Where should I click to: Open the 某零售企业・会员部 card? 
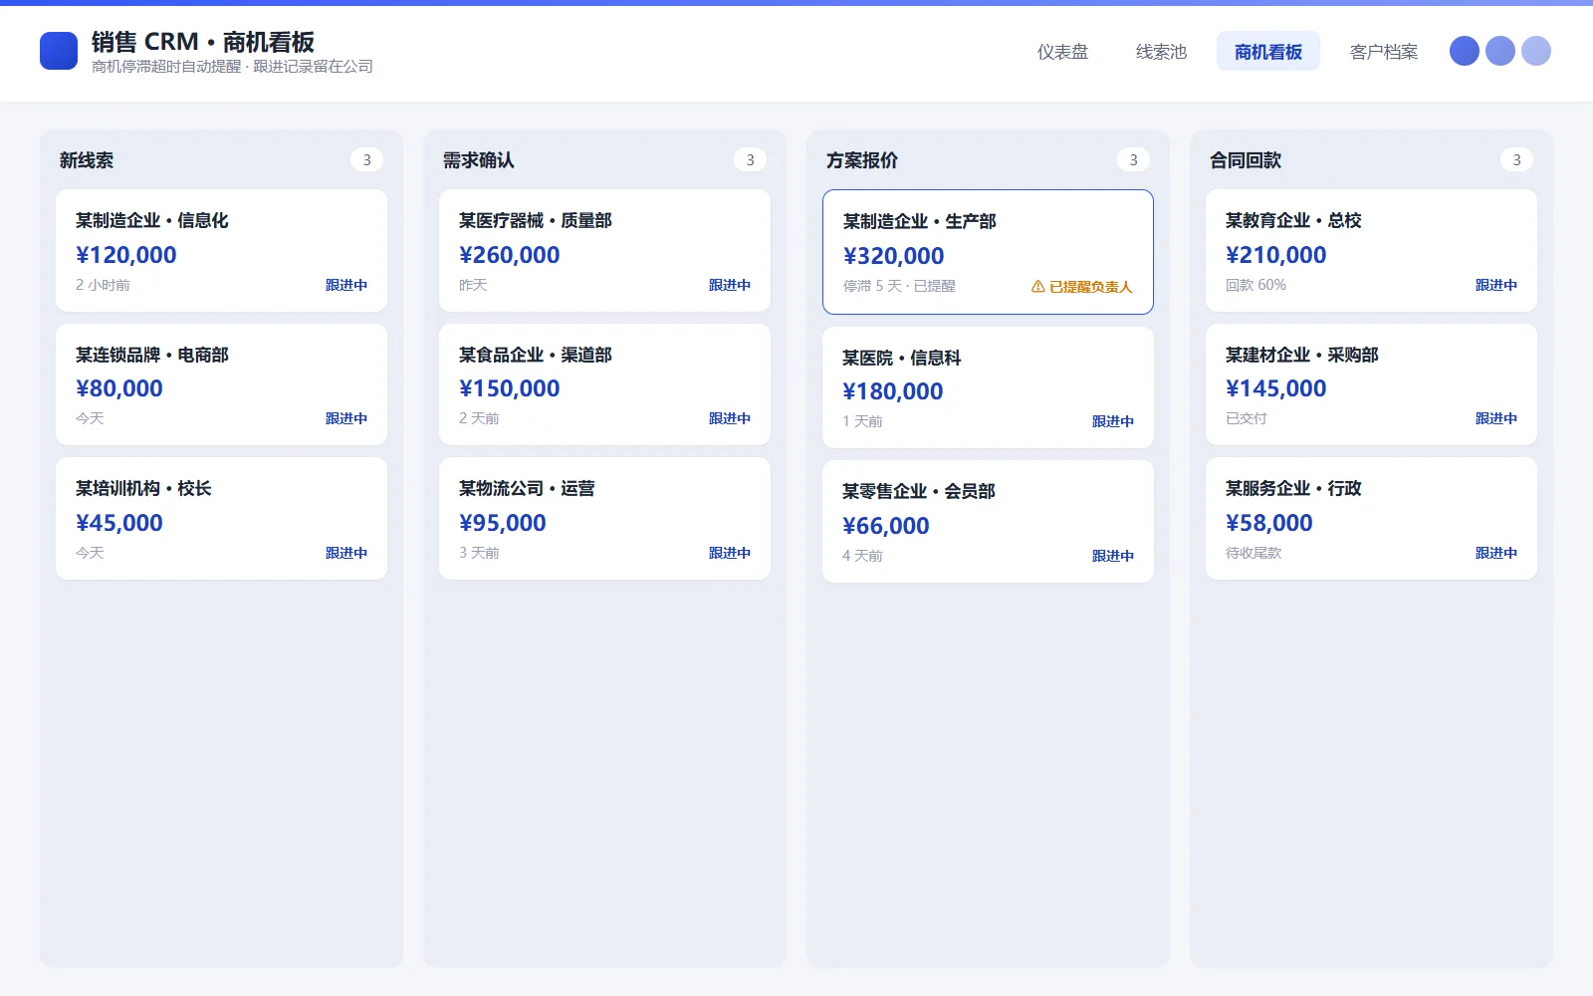click(988, 522)
